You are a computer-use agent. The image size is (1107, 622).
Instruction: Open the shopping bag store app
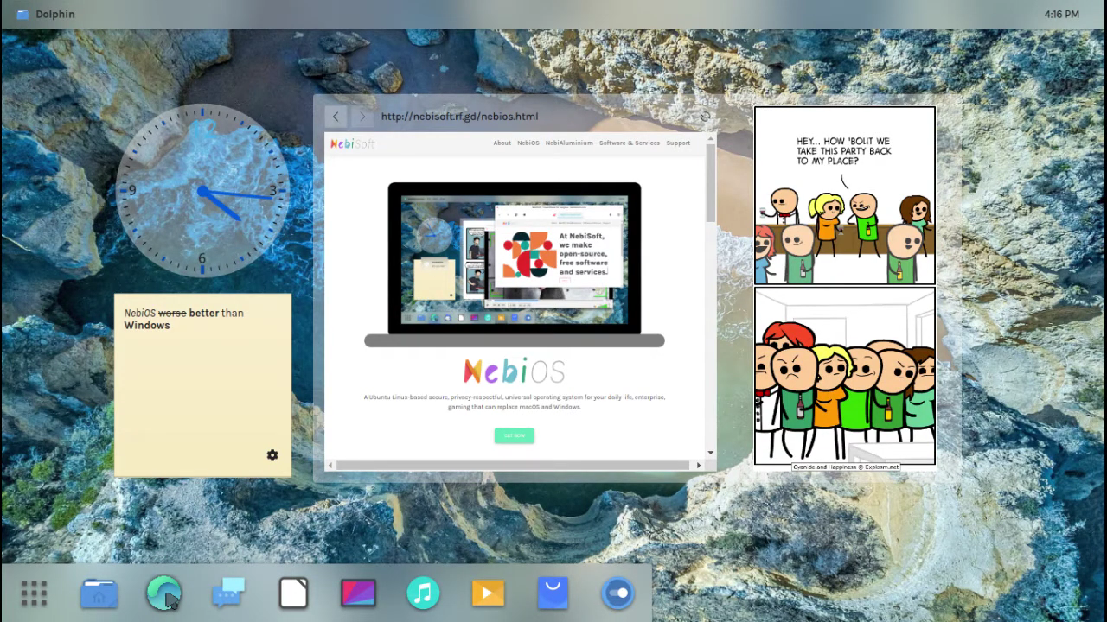click(x=553, y=593)
